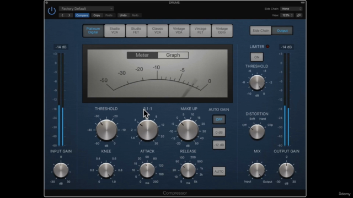The height and width of the screenshot is (198, 353).
Task: Click the Ratio knob
Action: (x=147, y=130)
